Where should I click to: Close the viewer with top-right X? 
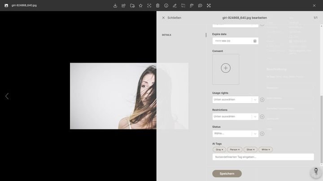point(314,5)
